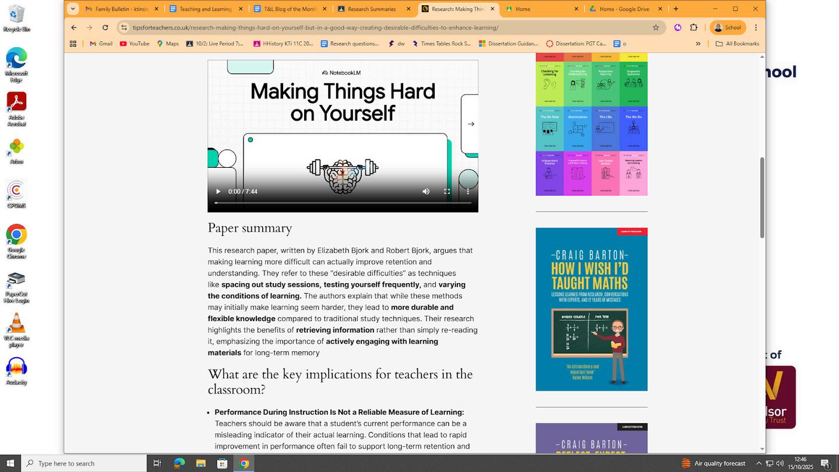839x472 pixels.
Task: Open the system volume control
Action: tap(780, 463)
